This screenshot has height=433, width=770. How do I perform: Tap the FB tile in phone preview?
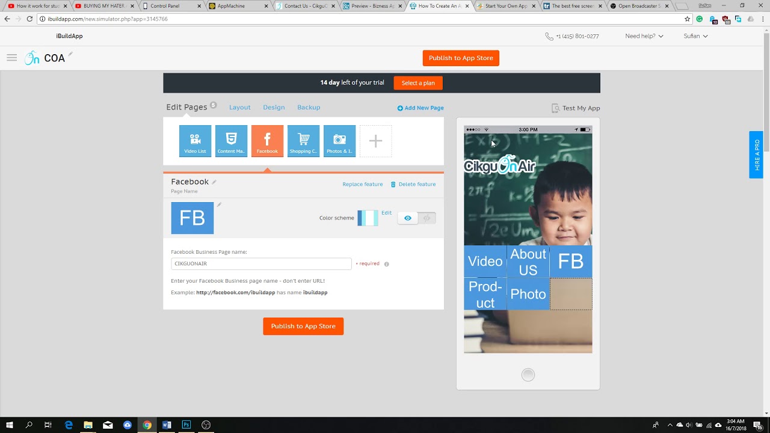pyautogui.click(x=571, y=262)
